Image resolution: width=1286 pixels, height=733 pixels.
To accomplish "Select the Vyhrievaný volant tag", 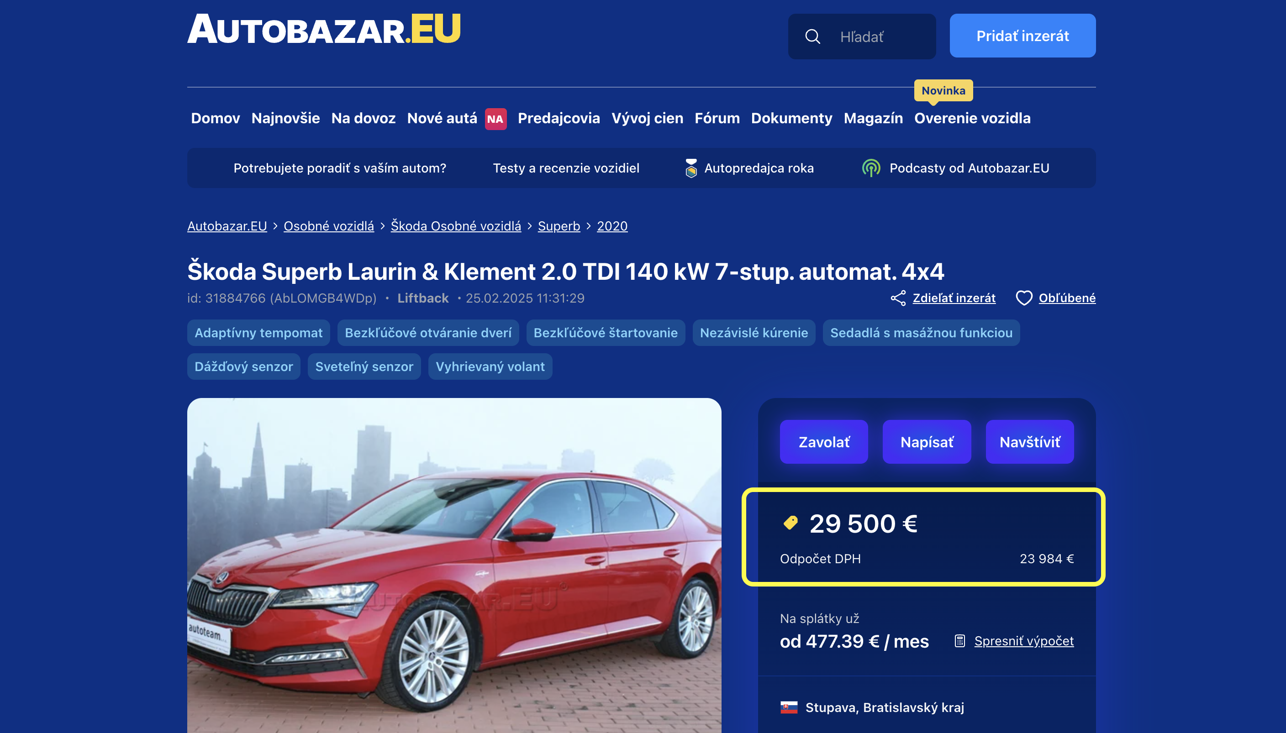I will pos(490,366).
